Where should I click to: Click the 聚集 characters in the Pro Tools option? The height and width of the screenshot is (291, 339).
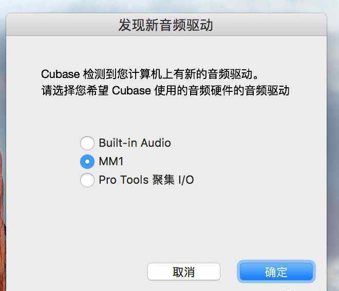click(x=163, y=180)
